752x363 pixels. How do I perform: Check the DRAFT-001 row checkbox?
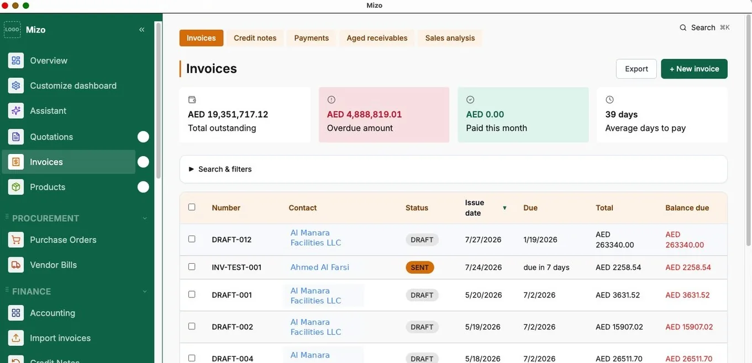coord(192,295)
